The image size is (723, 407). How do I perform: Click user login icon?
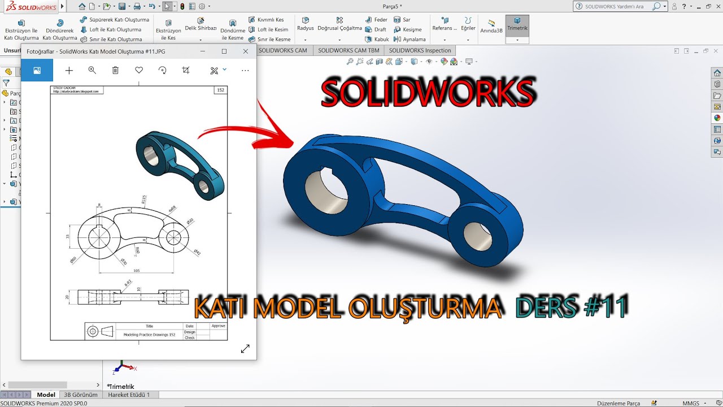coord(674,6)
